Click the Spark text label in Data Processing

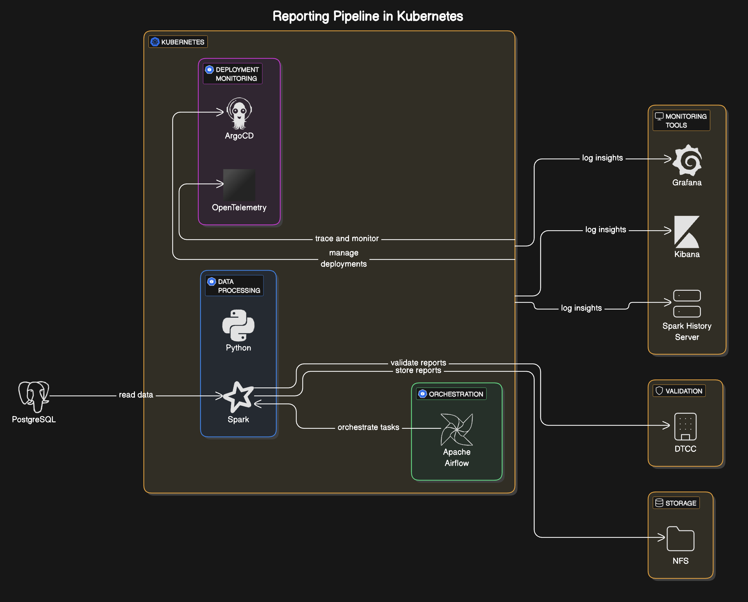(x=238, y=419)
